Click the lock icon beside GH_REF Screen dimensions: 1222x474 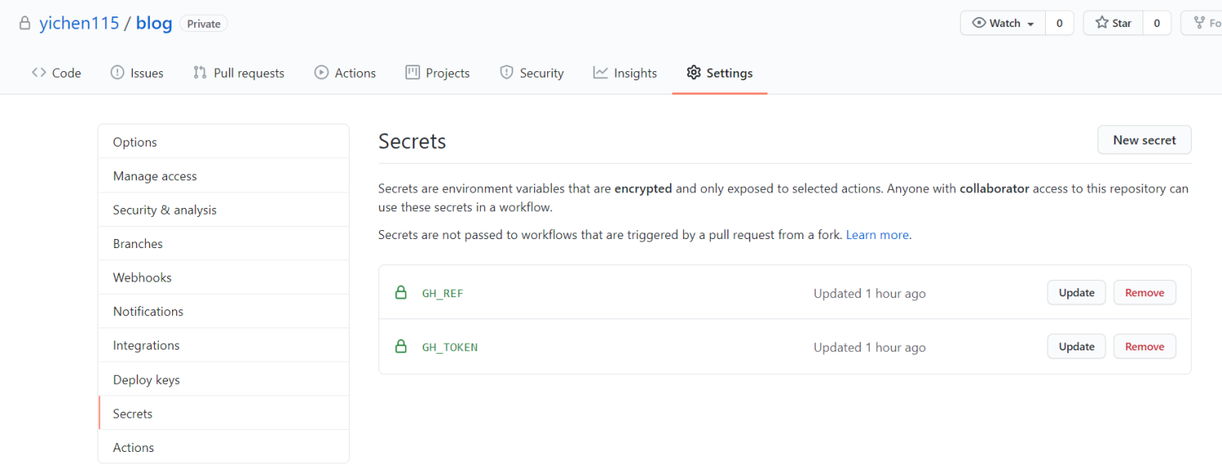pyautogui.click(x=401, y=292)
